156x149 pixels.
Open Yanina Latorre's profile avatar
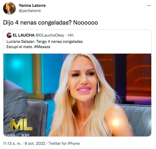[9, 8]
